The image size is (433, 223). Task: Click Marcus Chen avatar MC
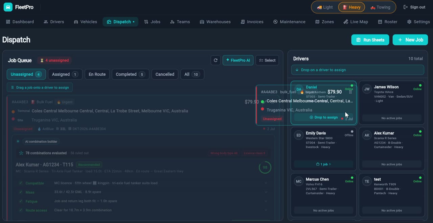(299, 181)
